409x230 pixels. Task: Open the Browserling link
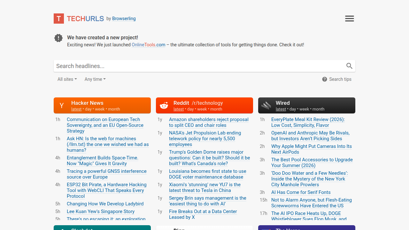pos(124,19)
